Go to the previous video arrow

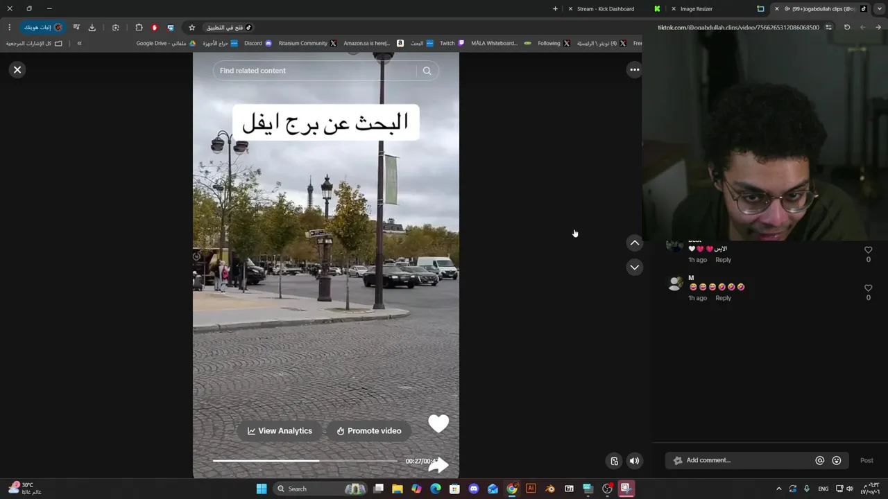coord(634,243)
